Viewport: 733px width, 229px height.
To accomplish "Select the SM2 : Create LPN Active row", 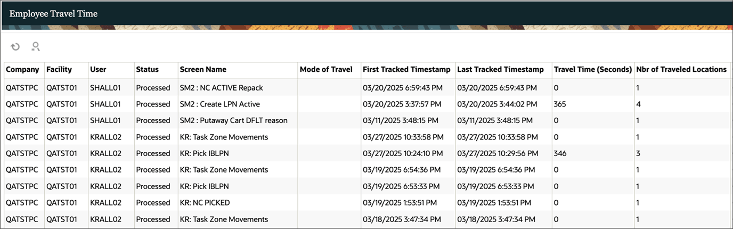I will (x=219, y=104).
